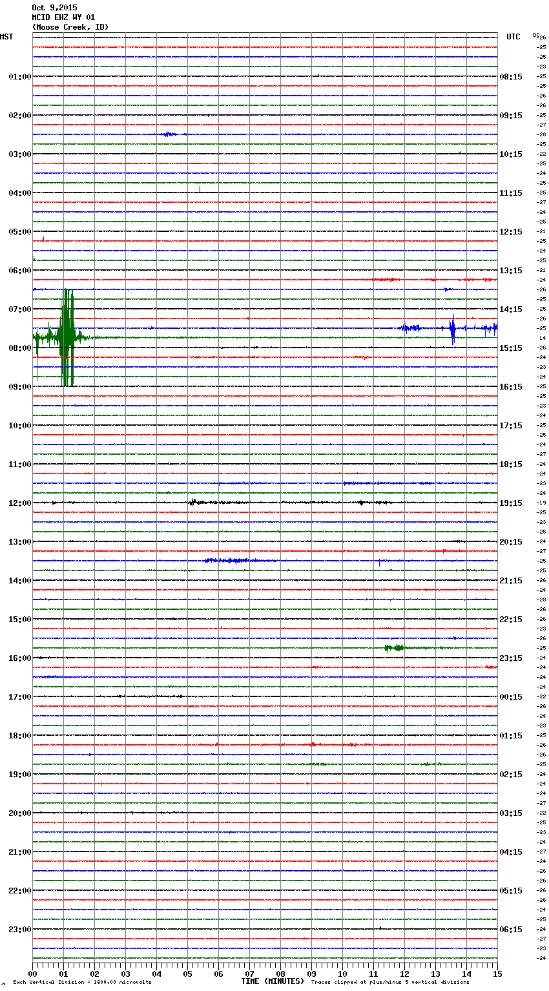549x991 pixels.
Task: Click the large clipped green seismic event
Action: coord(67,338)
